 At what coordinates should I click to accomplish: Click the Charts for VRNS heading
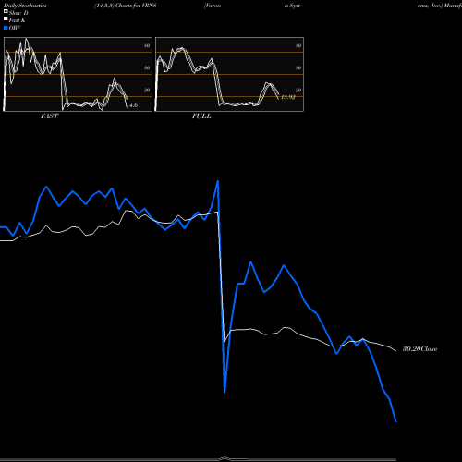(x=136, y=6)
